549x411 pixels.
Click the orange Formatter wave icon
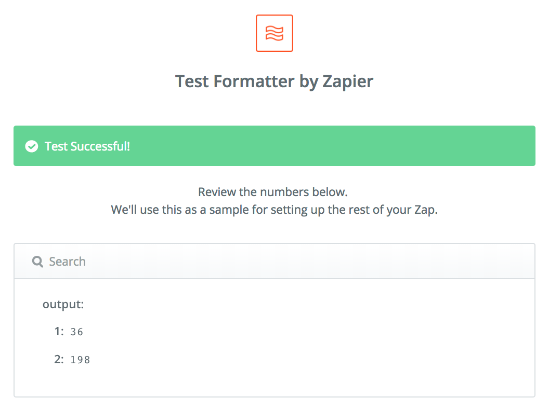[x=274, y=33]
